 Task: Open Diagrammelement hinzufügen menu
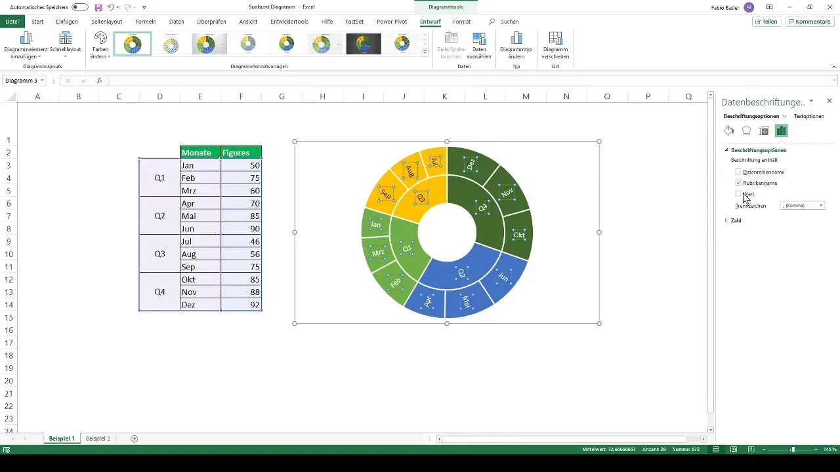pyautogui.click(x=26, y=46)
